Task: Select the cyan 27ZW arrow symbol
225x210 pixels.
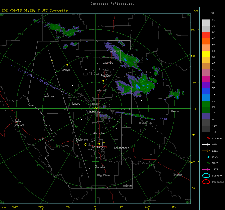Action: pos(206,157)
